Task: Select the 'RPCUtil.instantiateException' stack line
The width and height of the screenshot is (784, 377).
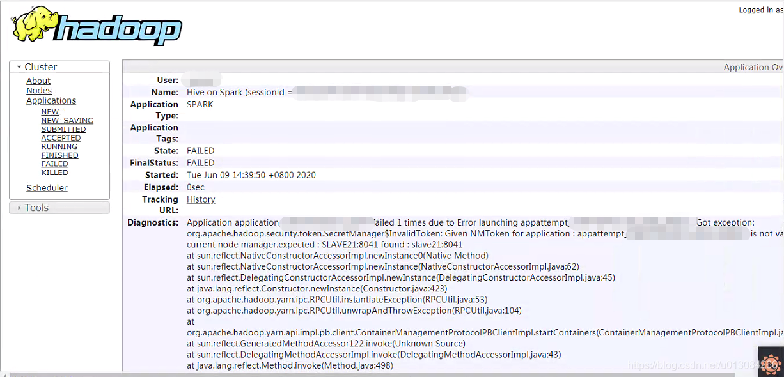Action: click(337, 299)
